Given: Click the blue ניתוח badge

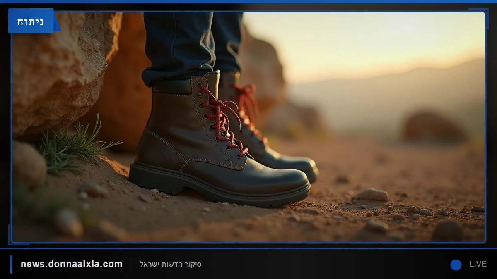Looking at the screenshot, I should tap(31, 21).
